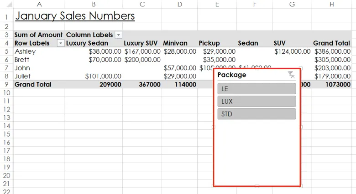This screenshot has height=194, width=356.
Task: Open the Column Labels filter dropdown
Action: [x=119, y=35]
